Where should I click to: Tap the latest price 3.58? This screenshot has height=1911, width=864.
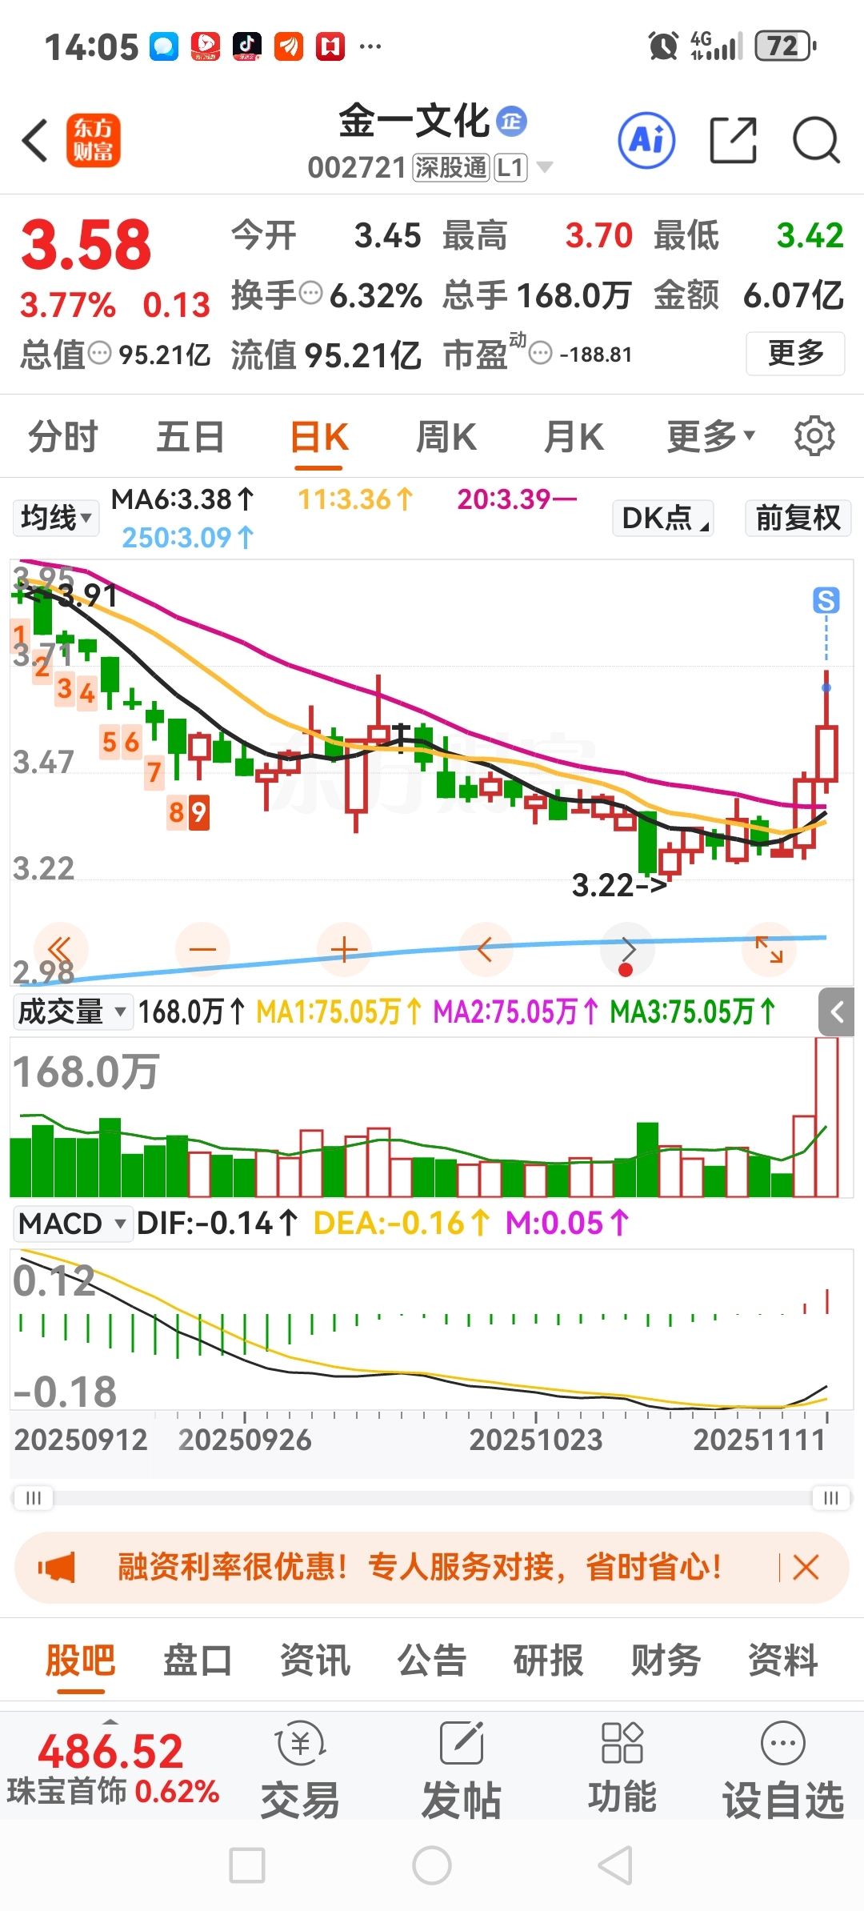click(86, 245)
